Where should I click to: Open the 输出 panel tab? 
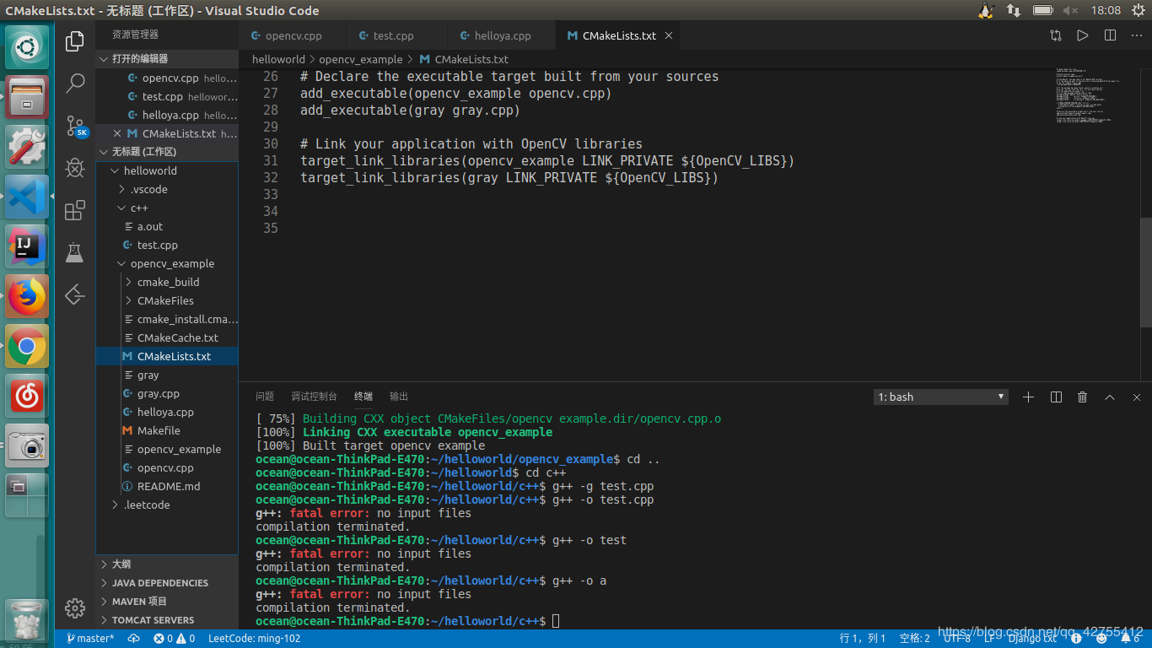(399, 397)
